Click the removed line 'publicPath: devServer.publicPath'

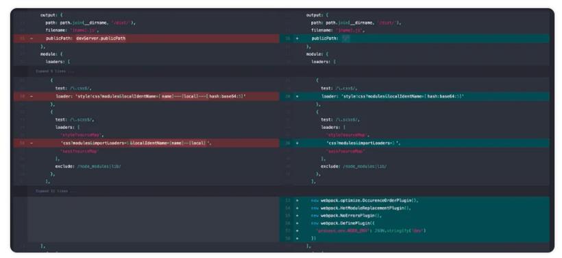tap(146, 38)
